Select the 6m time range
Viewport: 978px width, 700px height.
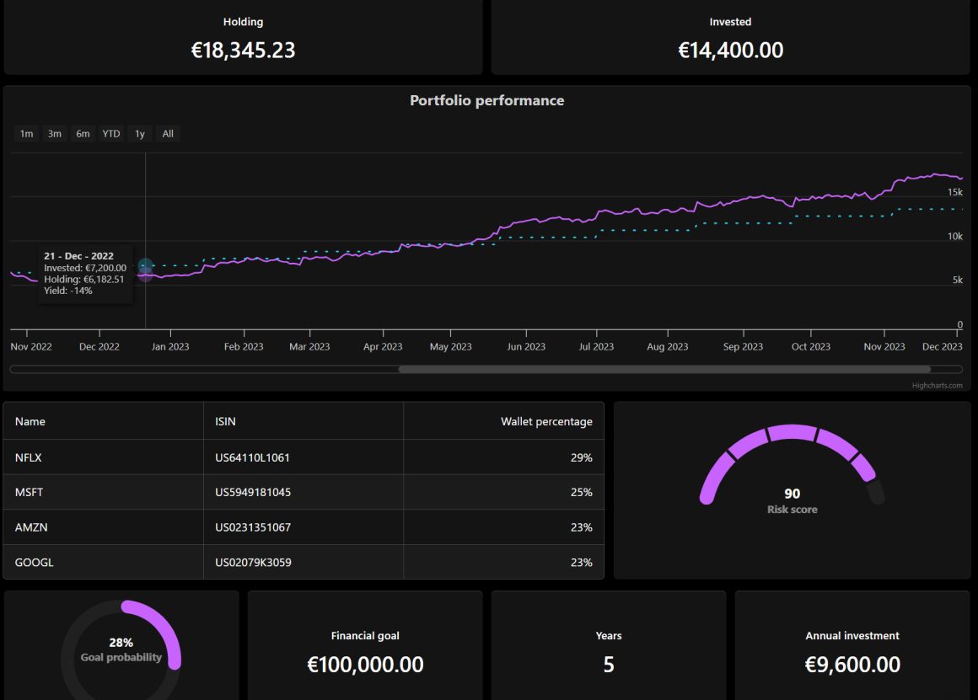[x=82, y=133]
